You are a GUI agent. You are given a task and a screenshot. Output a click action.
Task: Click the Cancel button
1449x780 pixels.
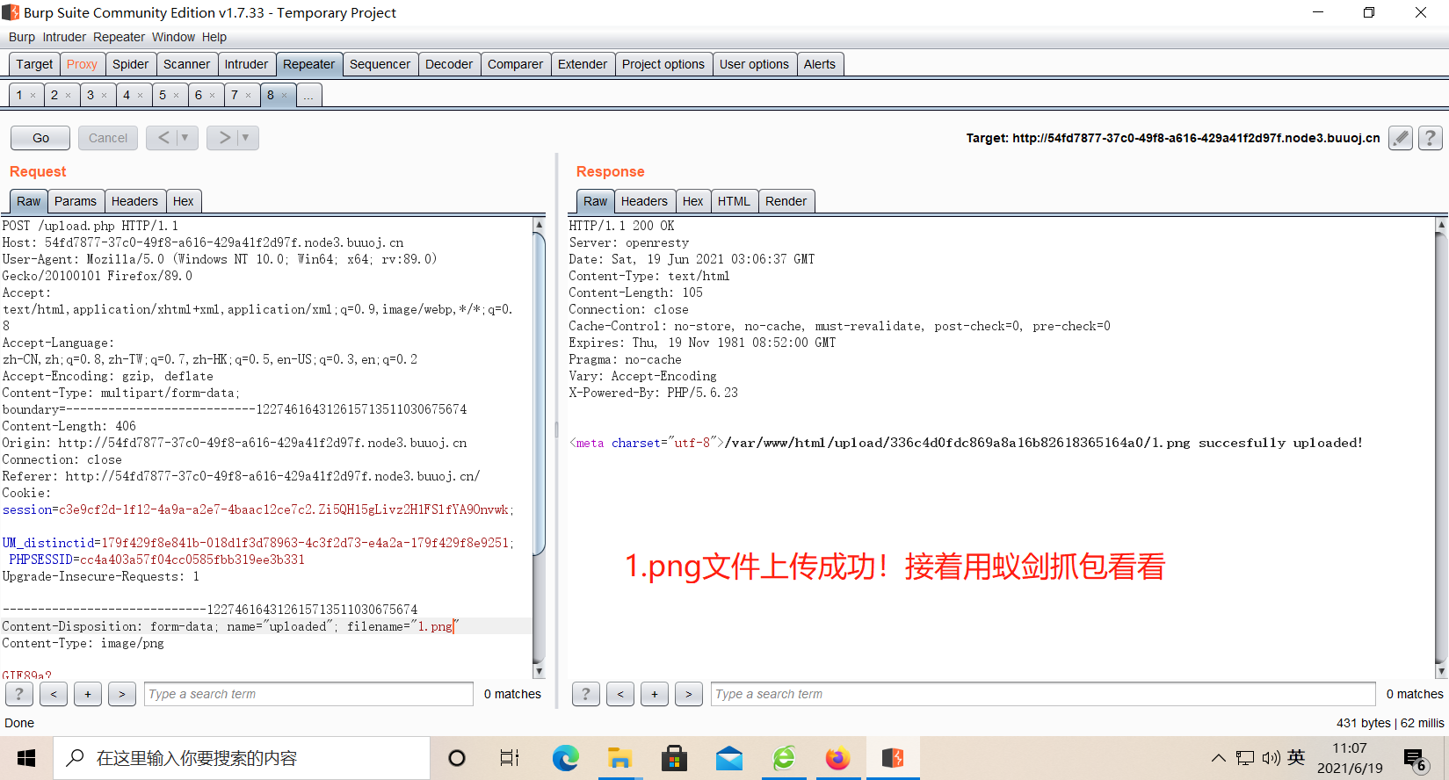pyautogui.click(x=108, y=138)
